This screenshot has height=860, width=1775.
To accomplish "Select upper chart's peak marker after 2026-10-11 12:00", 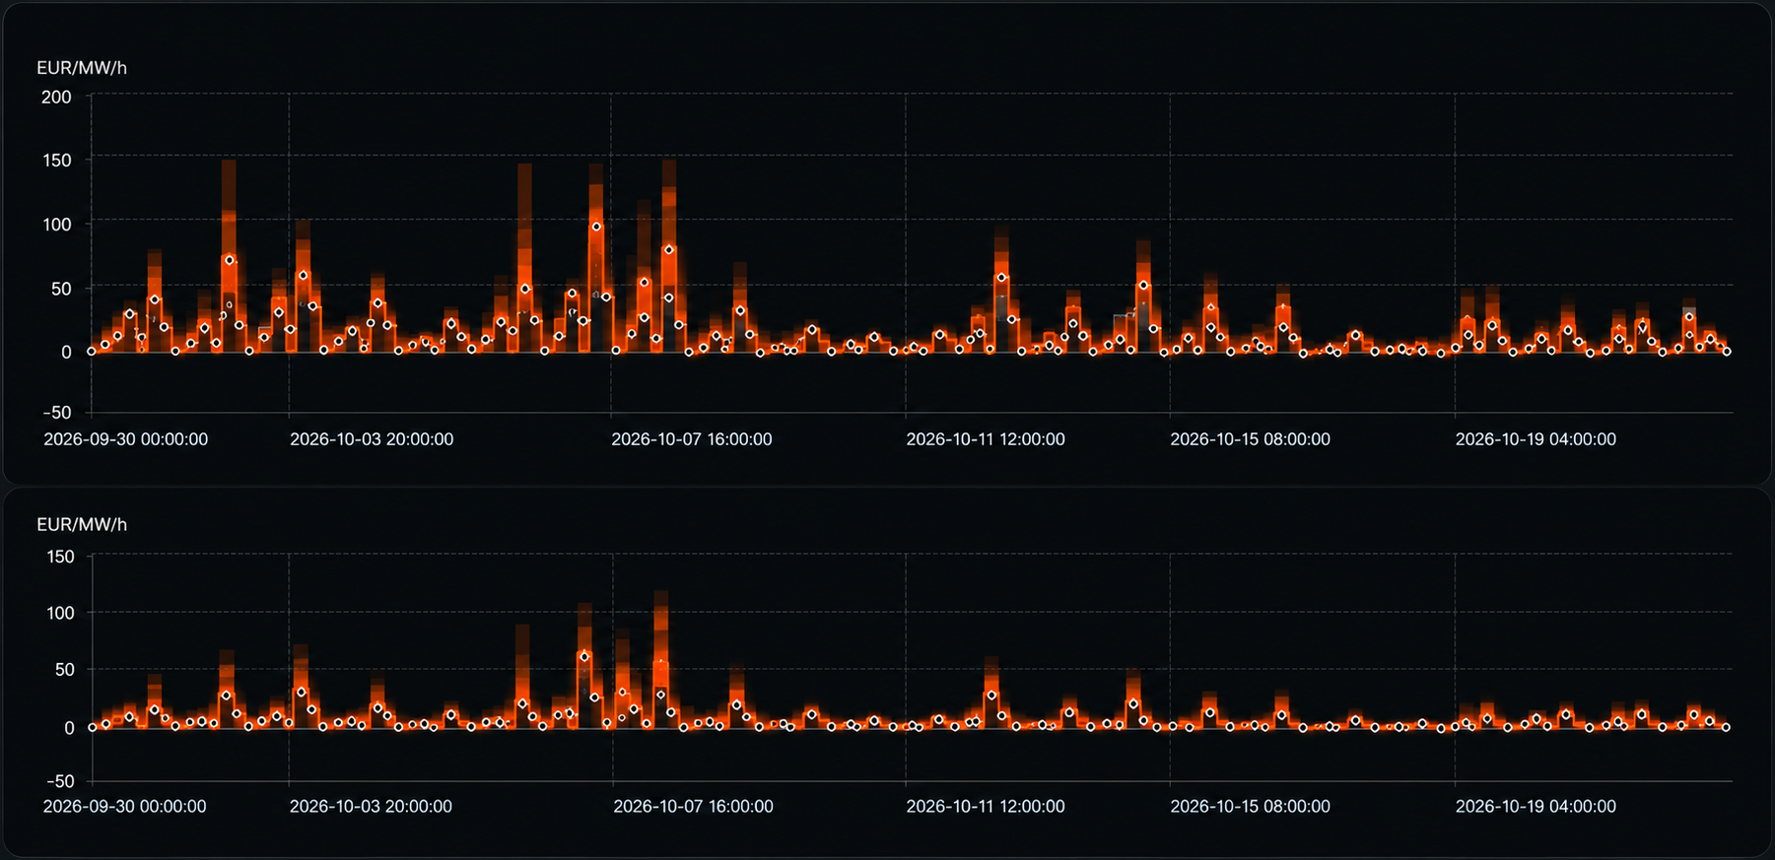I will pos(1002,278).
